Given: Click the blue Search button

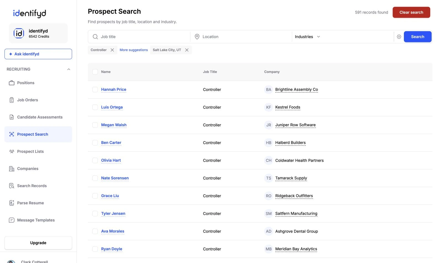Looking at the screenshot, I should tap(417, 37).
